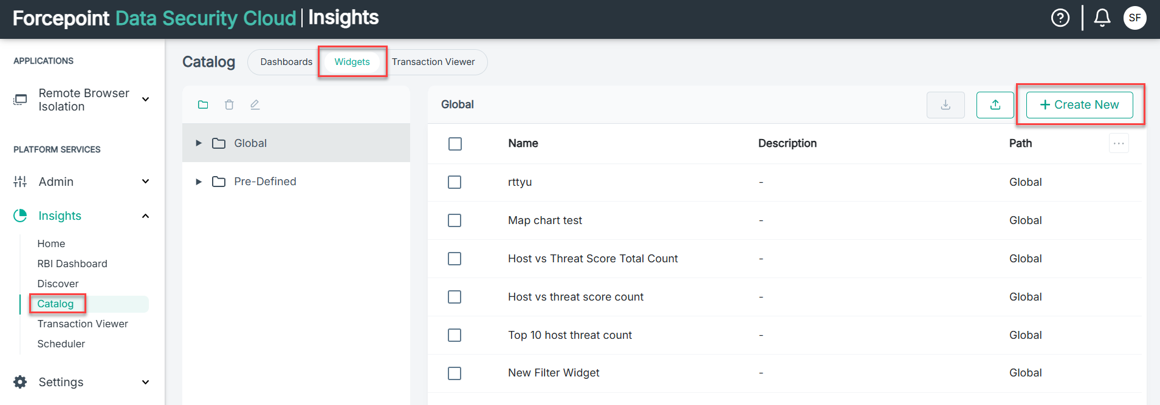Select the Global folder label
The width and height of the screenshot is (1160, 405).
[250, 143]
